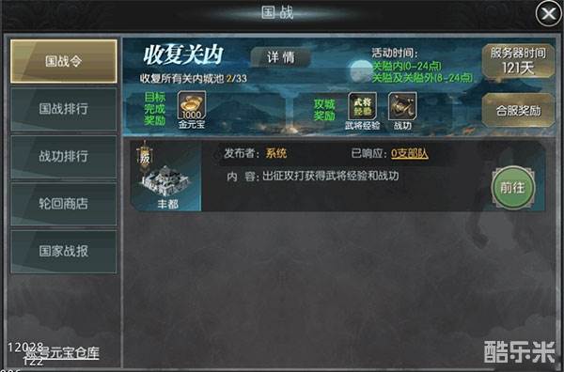Click the 合服奖励 merge reward button

(x=518, y=110)
